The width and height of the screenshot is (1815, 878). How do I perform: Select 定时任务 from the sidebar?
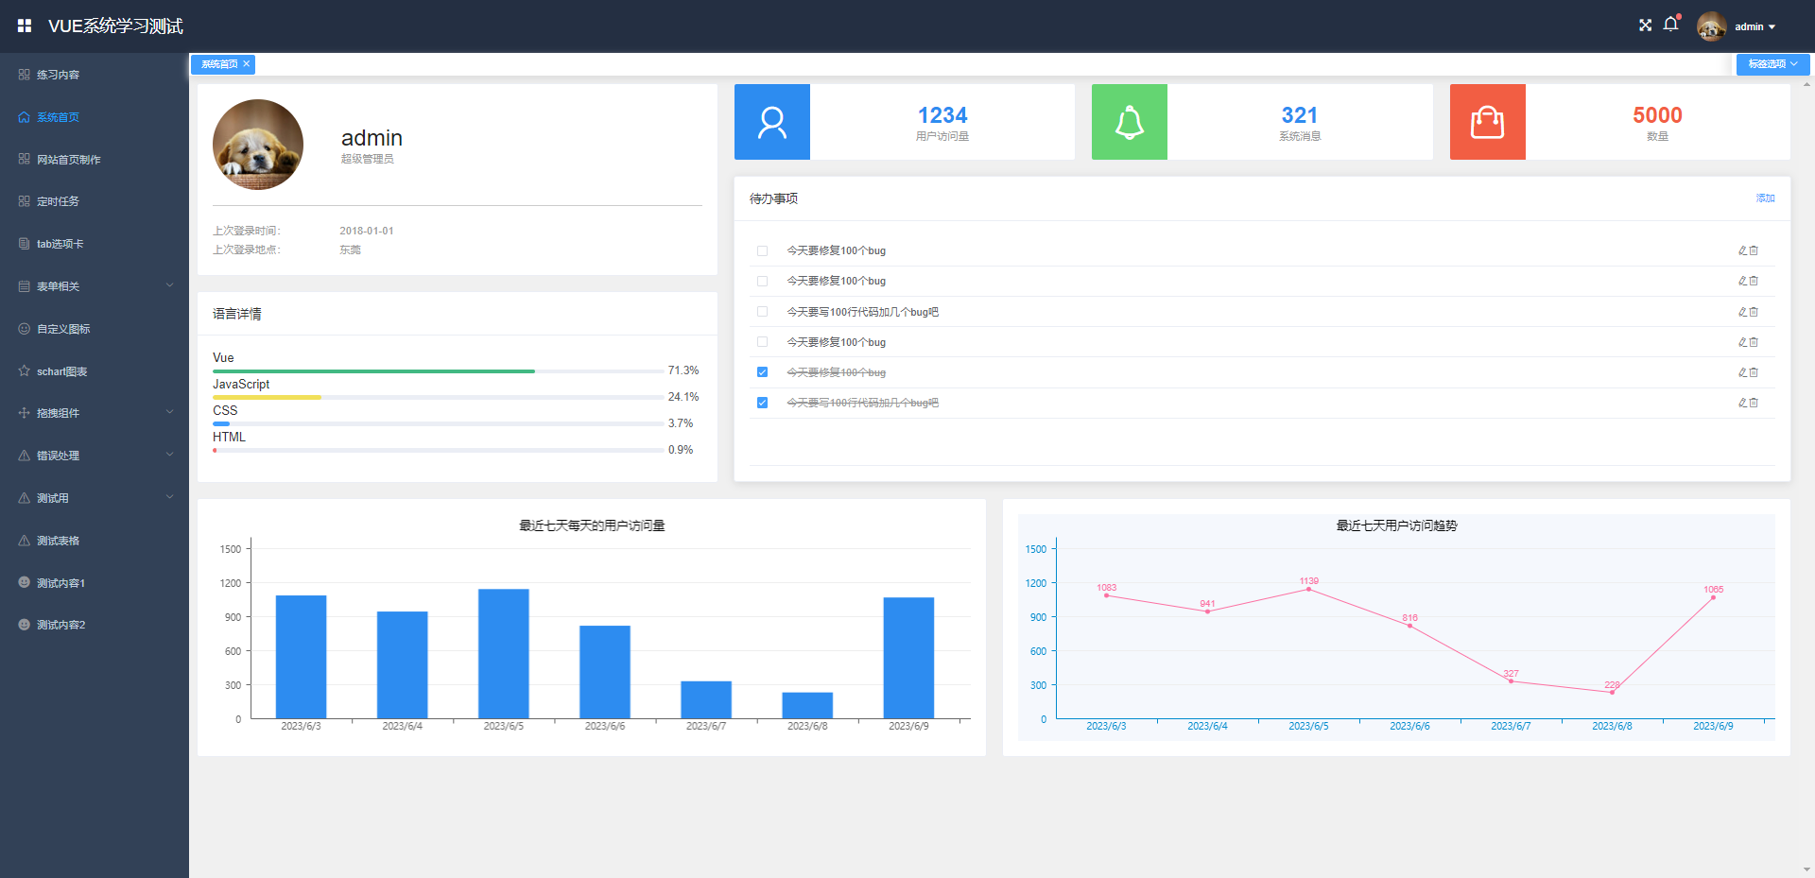[95, 201]
